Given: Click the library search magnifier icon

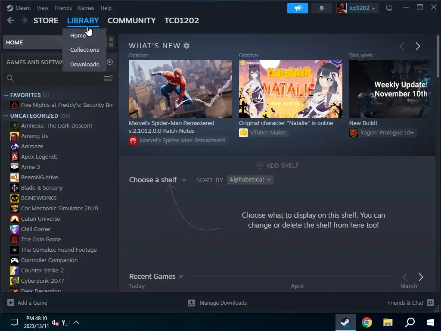Looking at the screenshot, I should (10, 78).
